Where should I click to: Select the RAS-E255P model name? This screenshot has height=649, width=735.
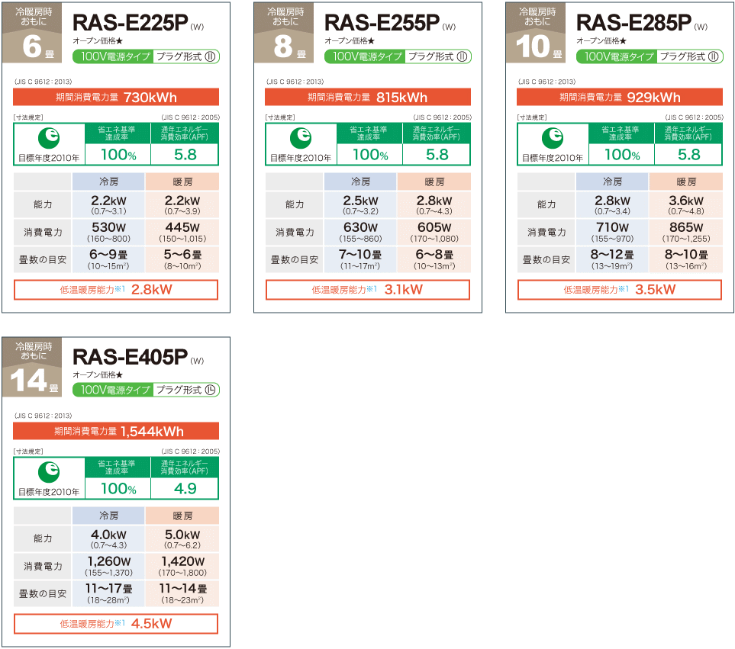[382, 22]
